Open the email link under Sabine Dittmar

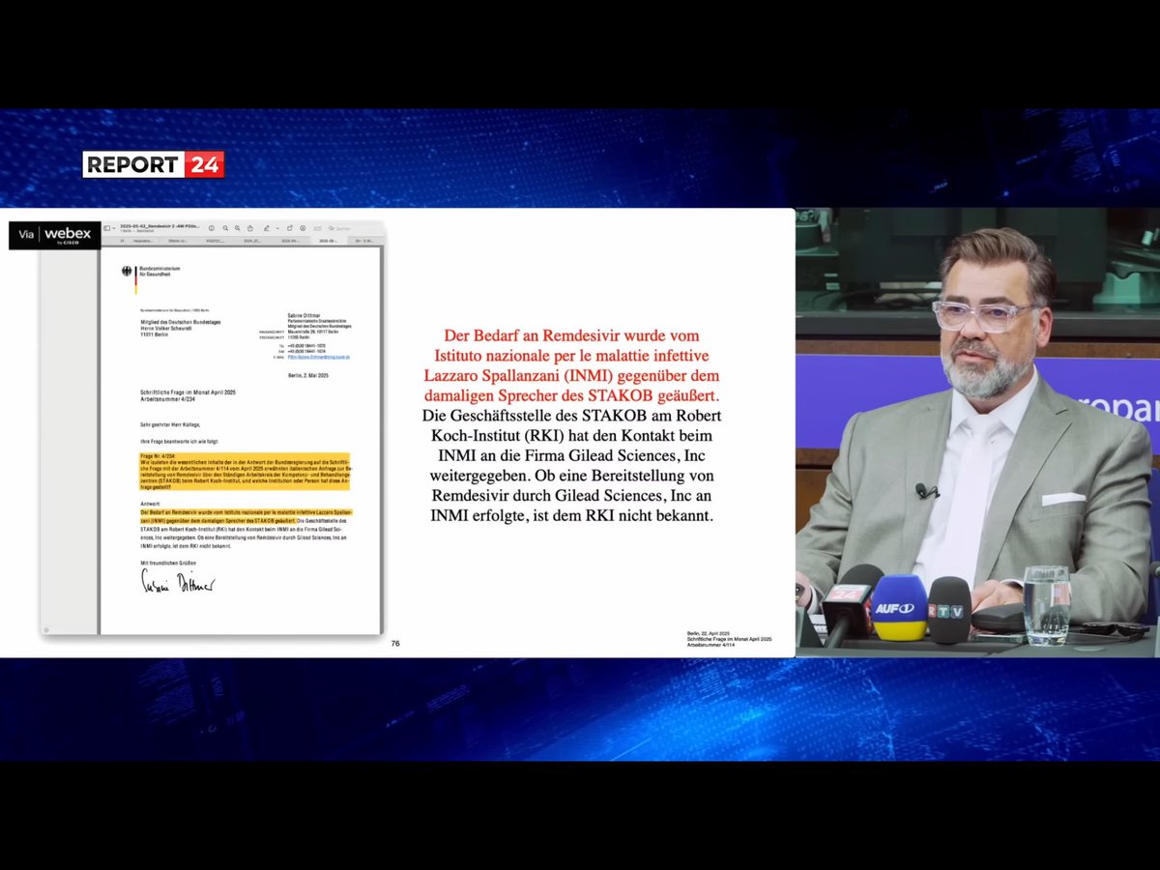[x=319, y=357]
